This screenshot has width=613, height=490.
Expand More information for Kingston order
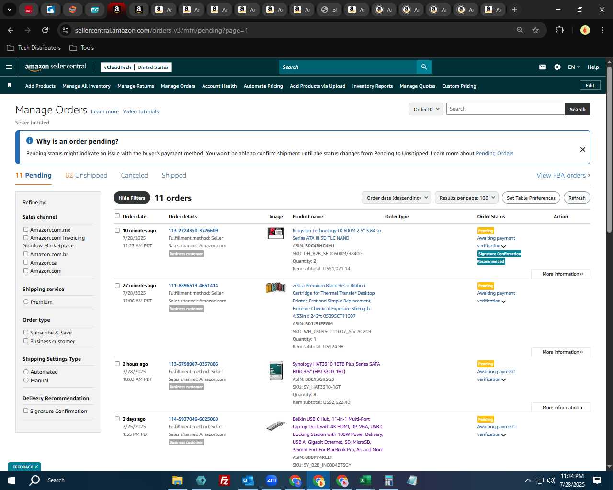pyautogui.click(x=561, y=274)
